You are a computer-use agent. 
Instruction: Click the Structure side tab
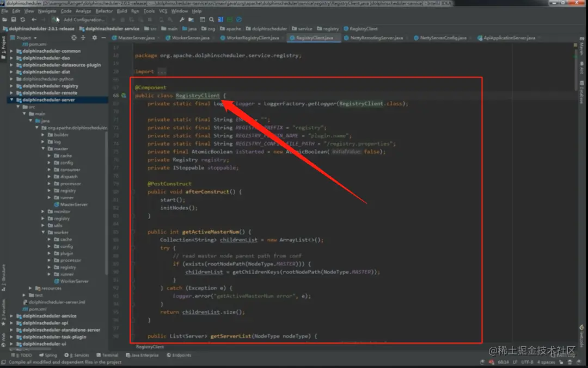tap(3, 278)
